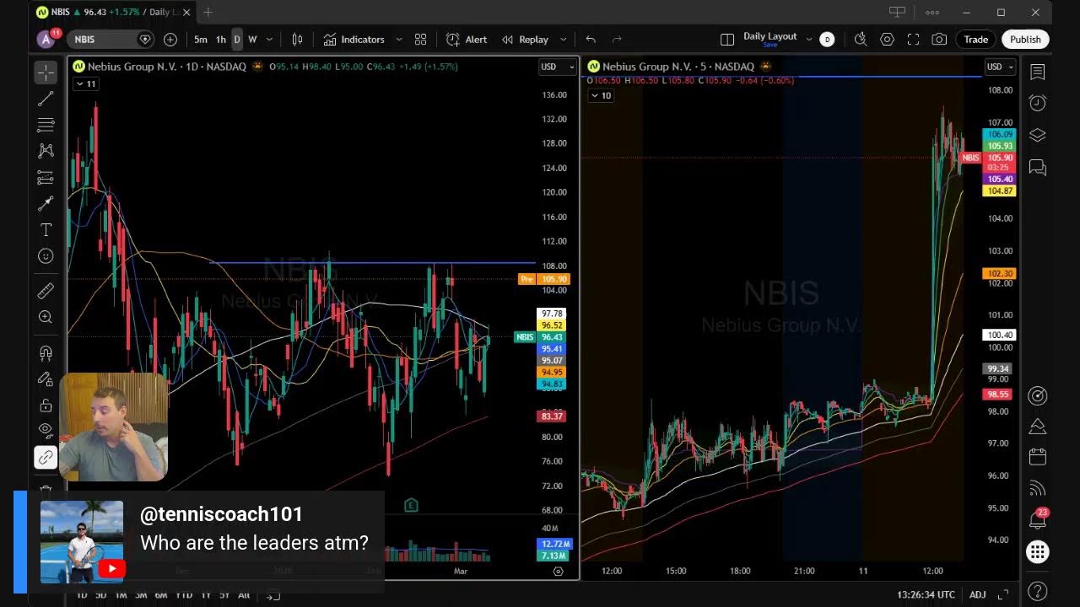Switch to 1h timeframe
Image resolution: width=1080 pixels, height=607 pixels.
(221, 40)
